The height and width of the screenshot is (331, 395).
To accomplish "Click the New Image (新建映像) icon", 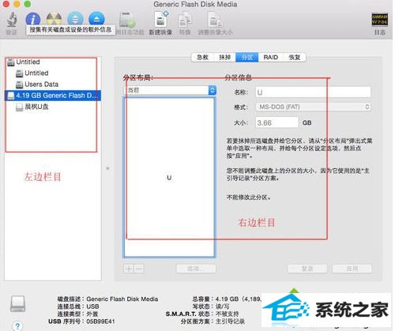I will click(161, 20).
